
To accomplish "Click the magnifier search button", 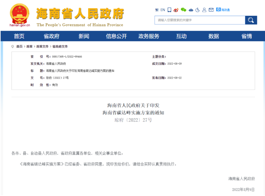I will [251, 20].
